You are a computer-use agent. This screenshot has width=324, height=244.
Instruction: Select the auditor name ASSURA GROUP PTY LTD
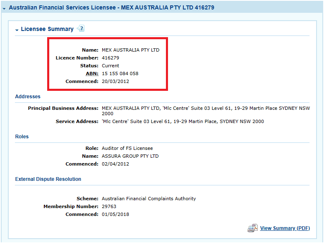(x=130, y=156)
